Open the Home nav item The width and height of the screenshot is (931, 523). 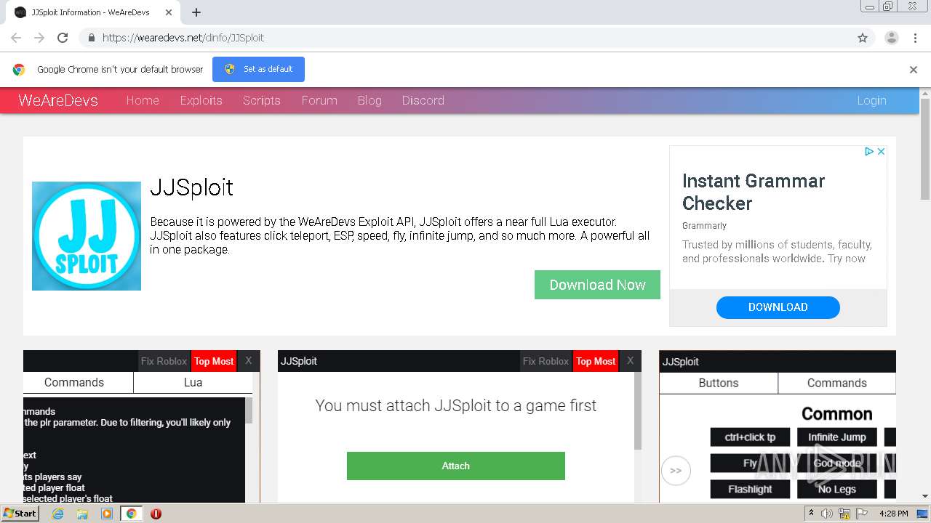click(143, 100)
